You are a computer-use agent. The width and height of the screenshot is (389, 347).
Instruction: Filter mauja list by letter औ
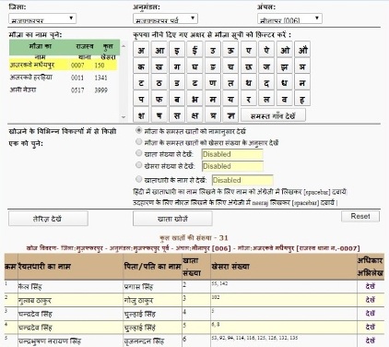click(x=302, y=50)
